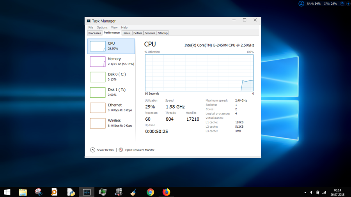Open the green monitor app in taskbar
Image resolution: width=351 pixels, height=197 pixels.
[x=103, y=192]
